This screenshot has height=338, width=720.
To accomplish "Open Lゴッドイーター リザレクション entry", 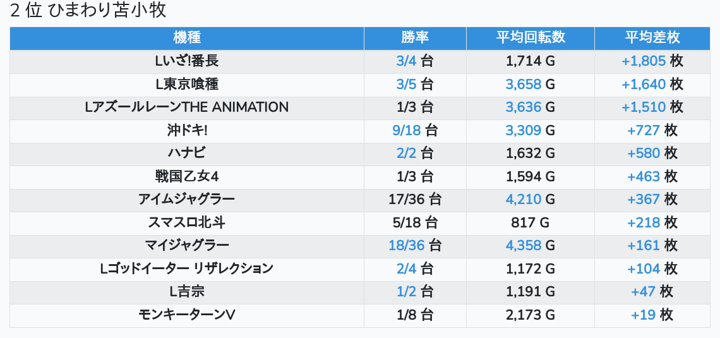I will point(186,269).
